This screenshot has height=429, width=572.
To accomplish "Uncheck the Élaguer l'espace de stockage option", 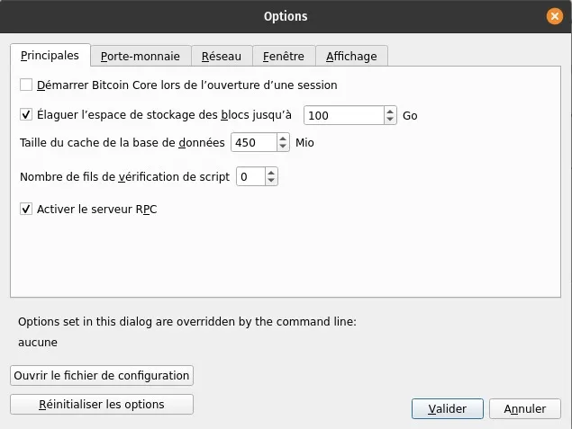I will point(26,115).
